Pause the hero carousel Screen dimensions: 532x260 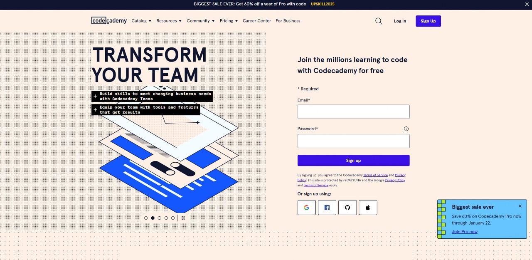pos(183,218)
